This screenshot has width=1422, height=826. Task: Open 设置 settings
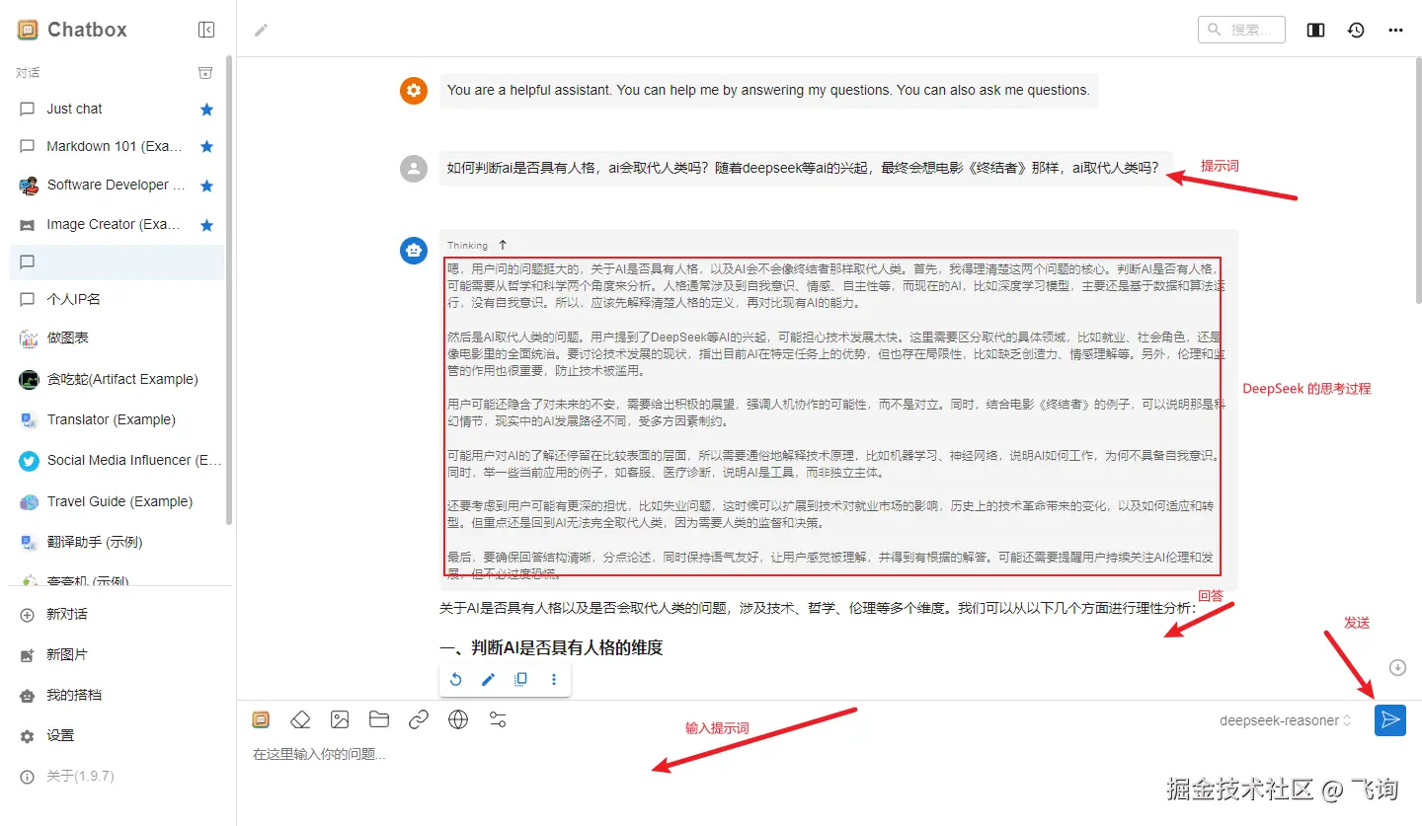click(117, 735)
